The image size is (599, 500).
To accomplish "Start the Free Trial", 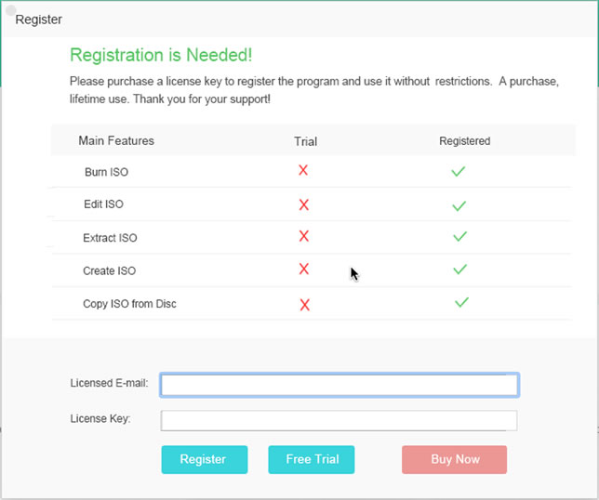I will click(312, 459).
